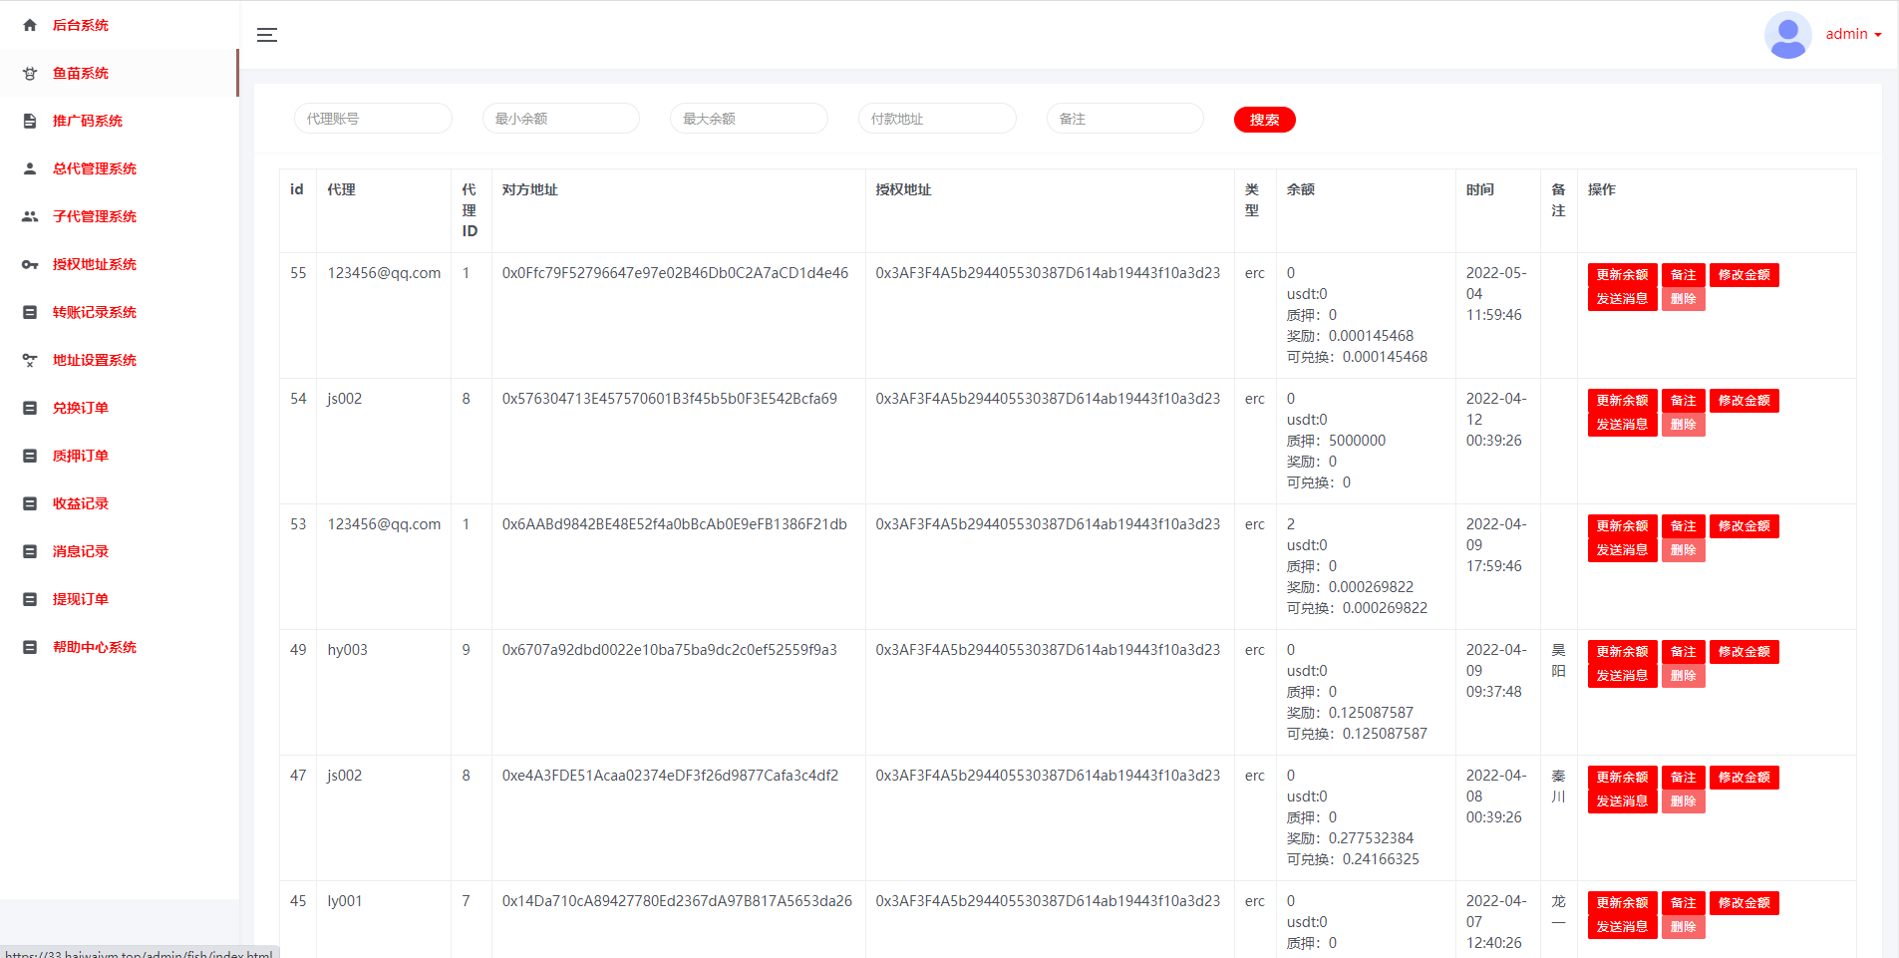Screen dimensions: 1899x958
Task: Click 发送消息 for row id 49
Action: pyautogui.click(x=1622, y=676)
